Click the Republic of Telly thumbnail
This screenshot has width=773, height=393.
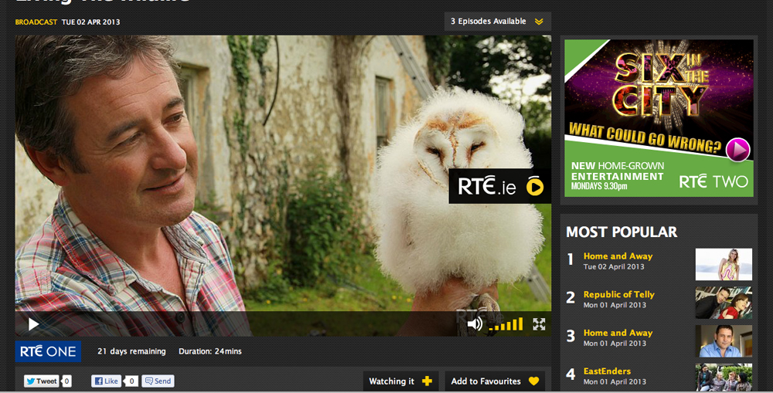(724, 303)
